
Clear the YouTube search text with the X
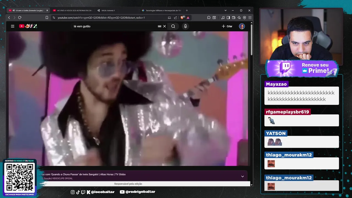click(164, 26)
